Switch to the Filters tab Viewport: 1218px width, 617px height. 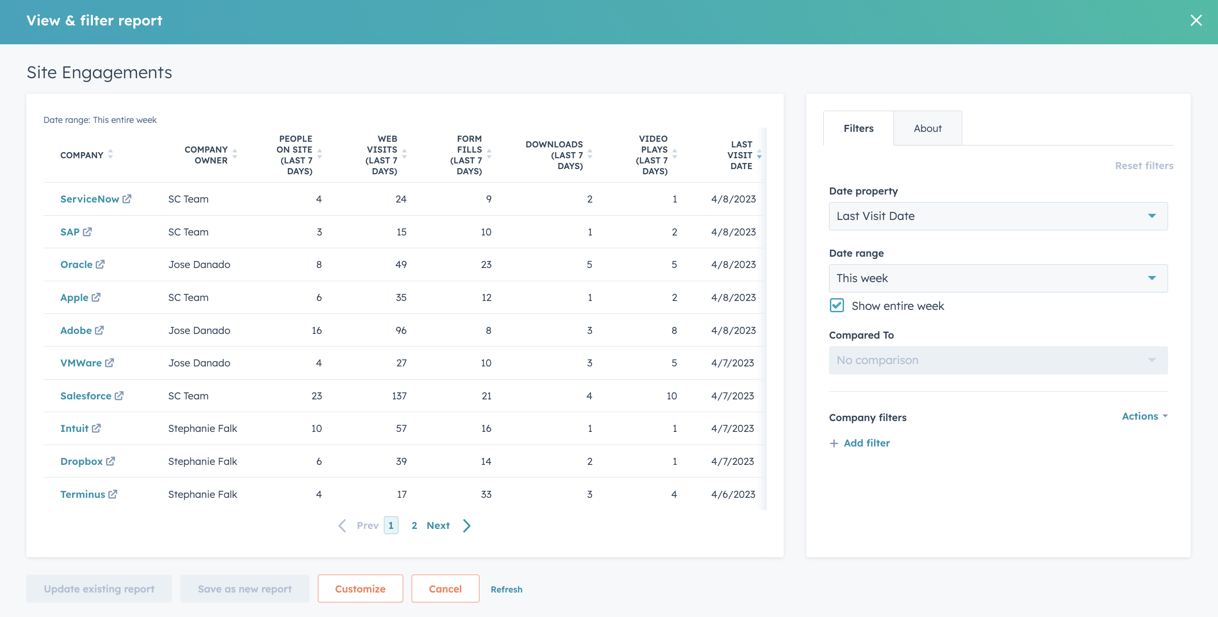pos(858,128)
